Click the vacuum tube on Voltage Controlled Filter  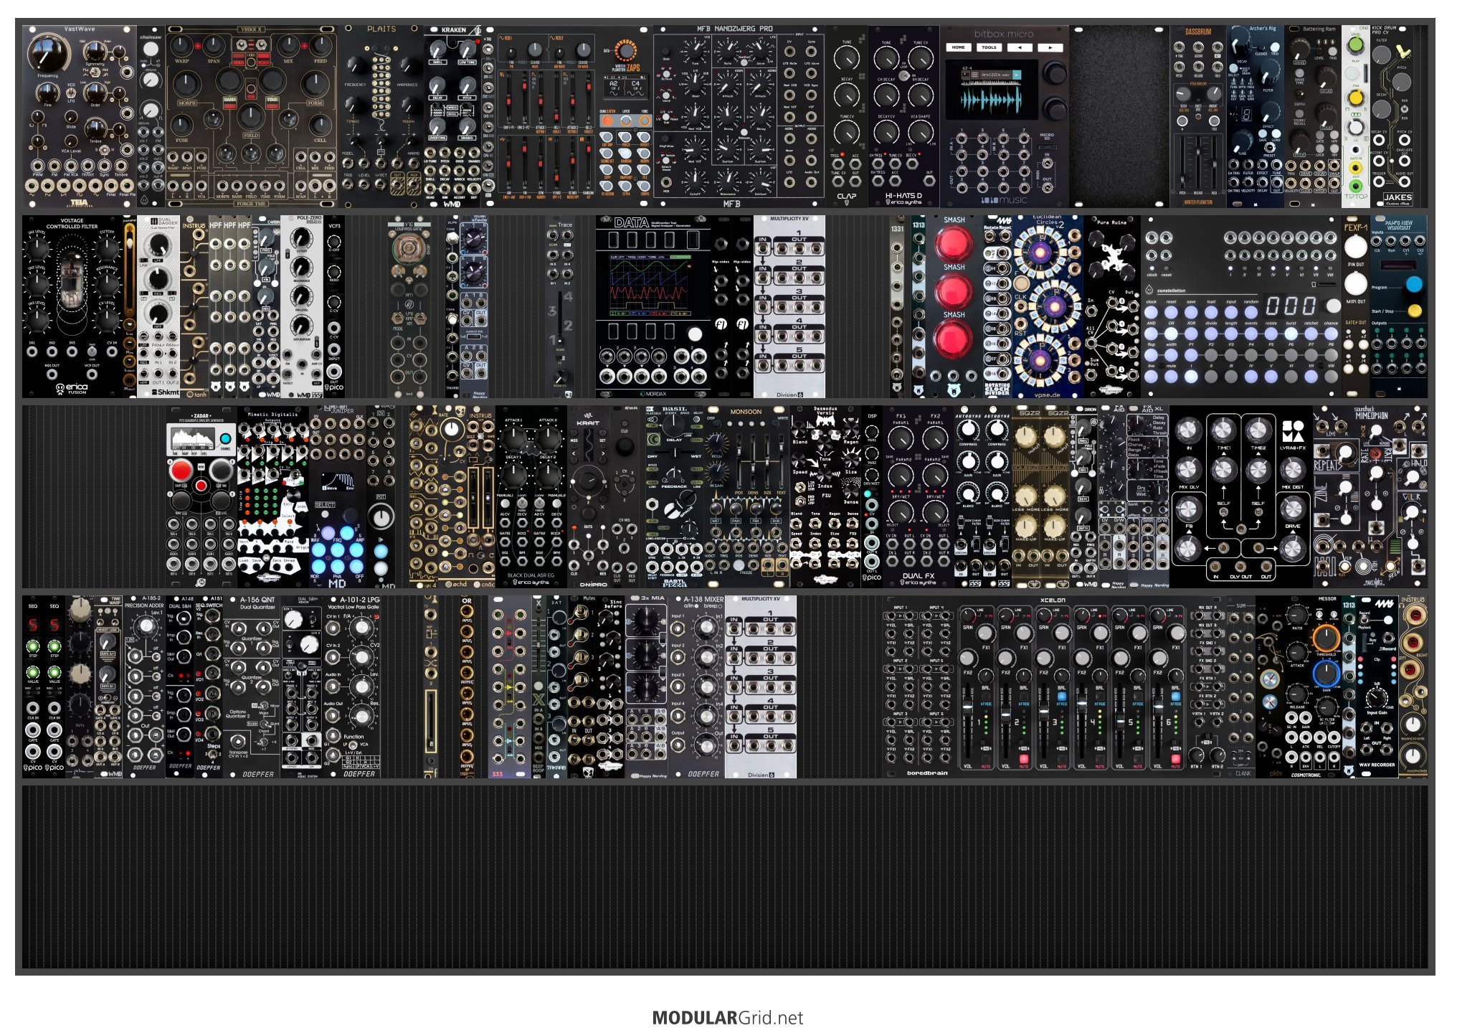(72, 281)
